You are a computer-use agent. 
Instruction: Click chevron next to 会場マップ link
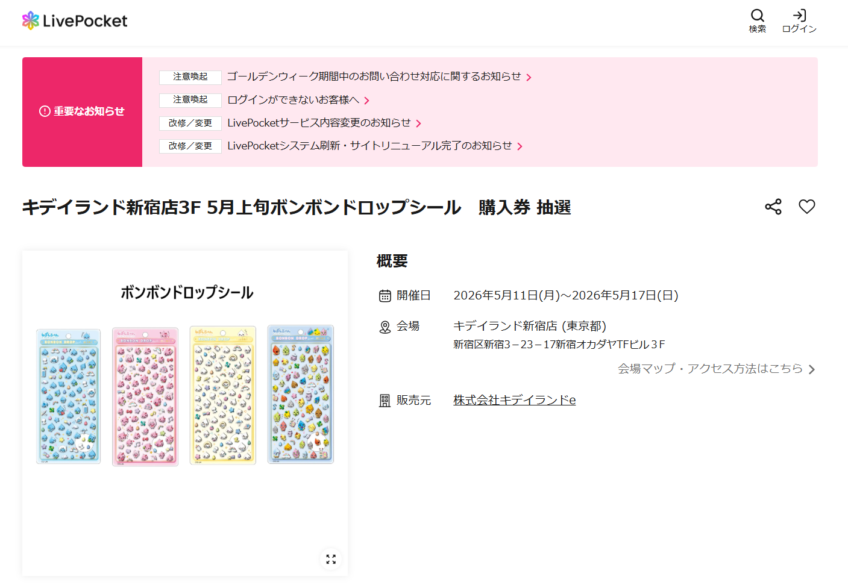812,369
